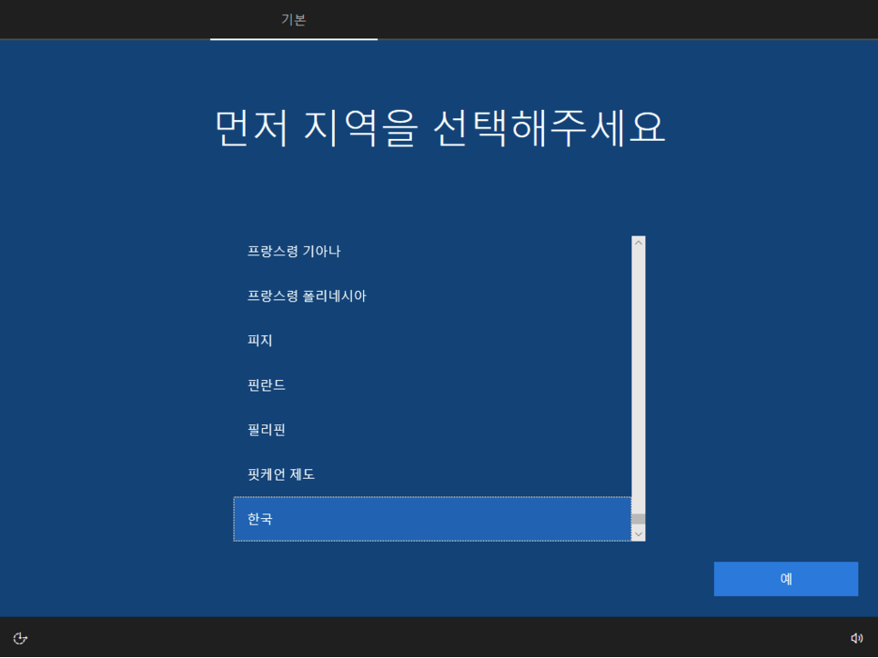Open the Ease of Access icon
Image resolution: width=878 pixels, height=658 pixels.
click(20, 638)
